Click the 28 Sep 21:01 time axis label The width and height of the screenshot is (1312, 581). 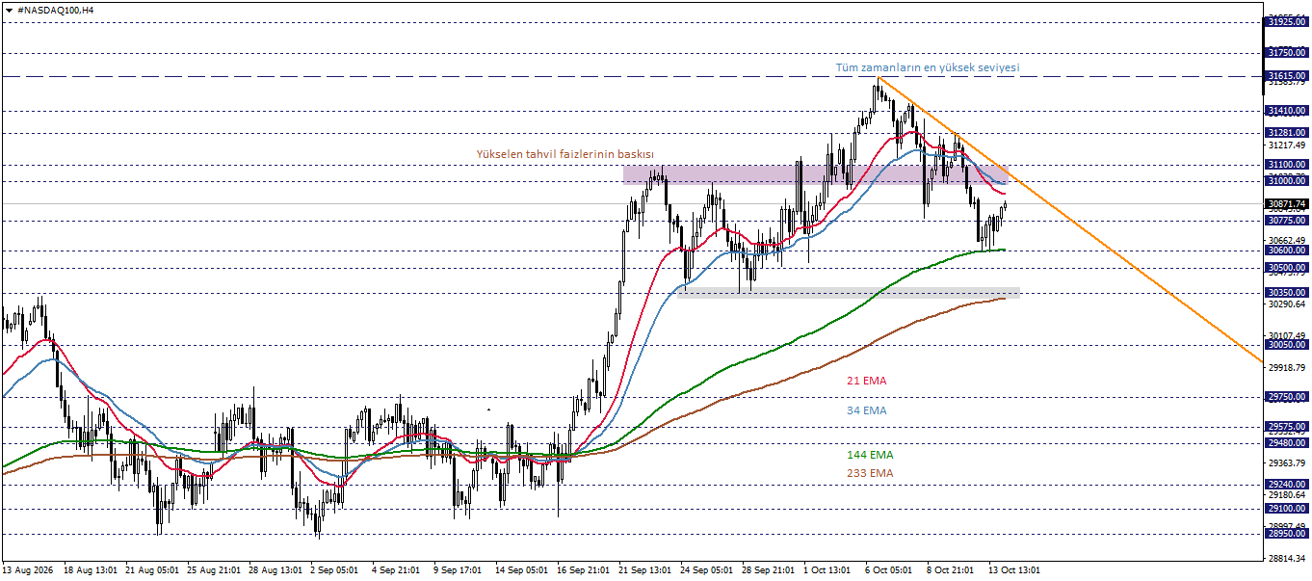768,570
